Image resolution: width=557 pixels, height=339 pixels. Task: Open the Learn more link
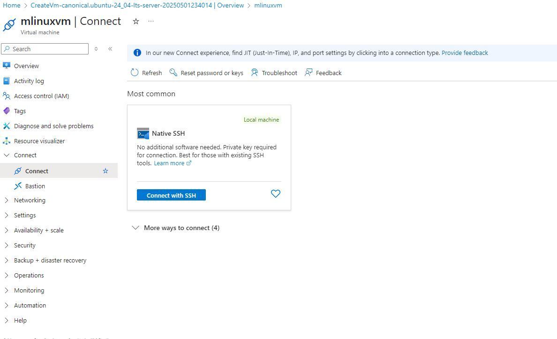pyautogui.click(x=169, y=163)
